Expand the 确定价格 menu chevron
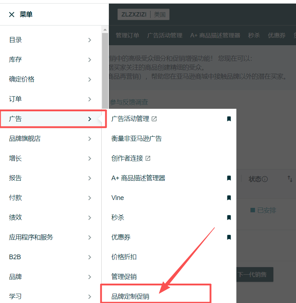 click(x=89, y=79)
